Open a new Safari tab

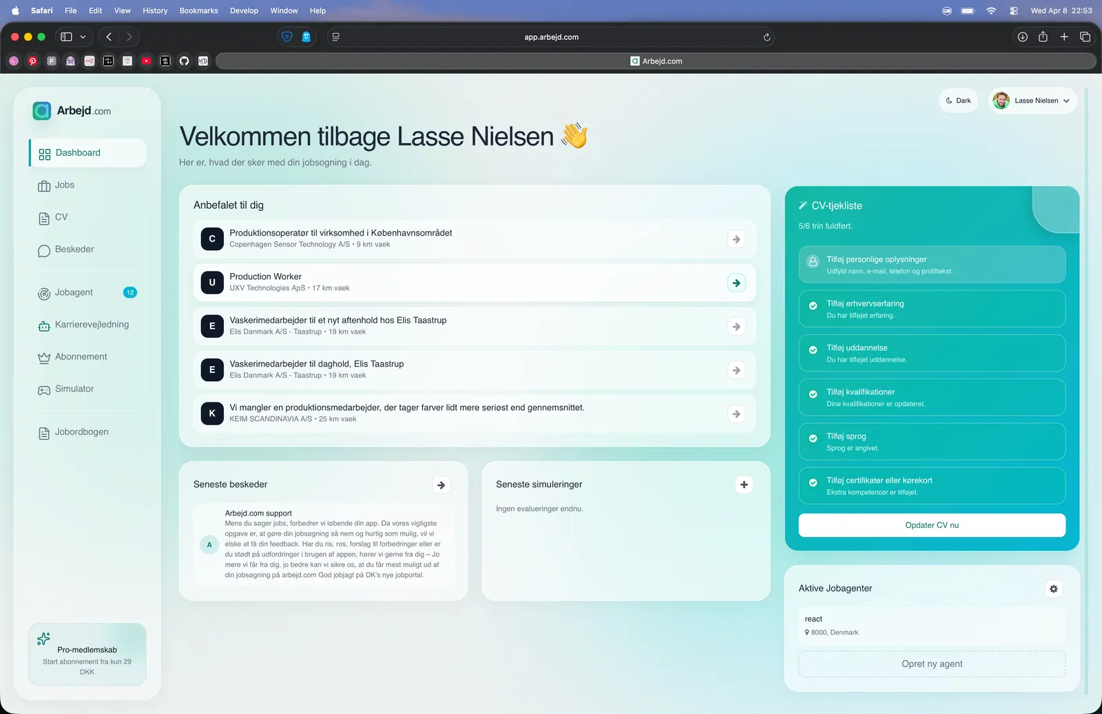(x=1064, y=37)
